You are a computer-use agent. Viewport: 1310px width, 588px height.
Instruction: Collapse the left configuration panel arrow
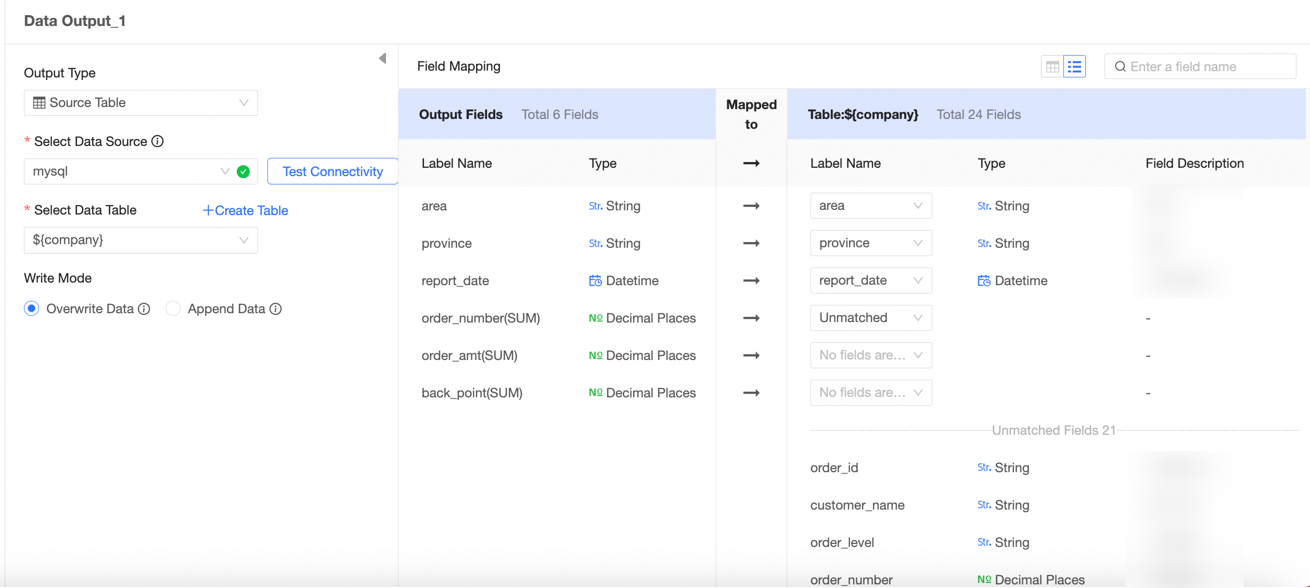point(383,58)
